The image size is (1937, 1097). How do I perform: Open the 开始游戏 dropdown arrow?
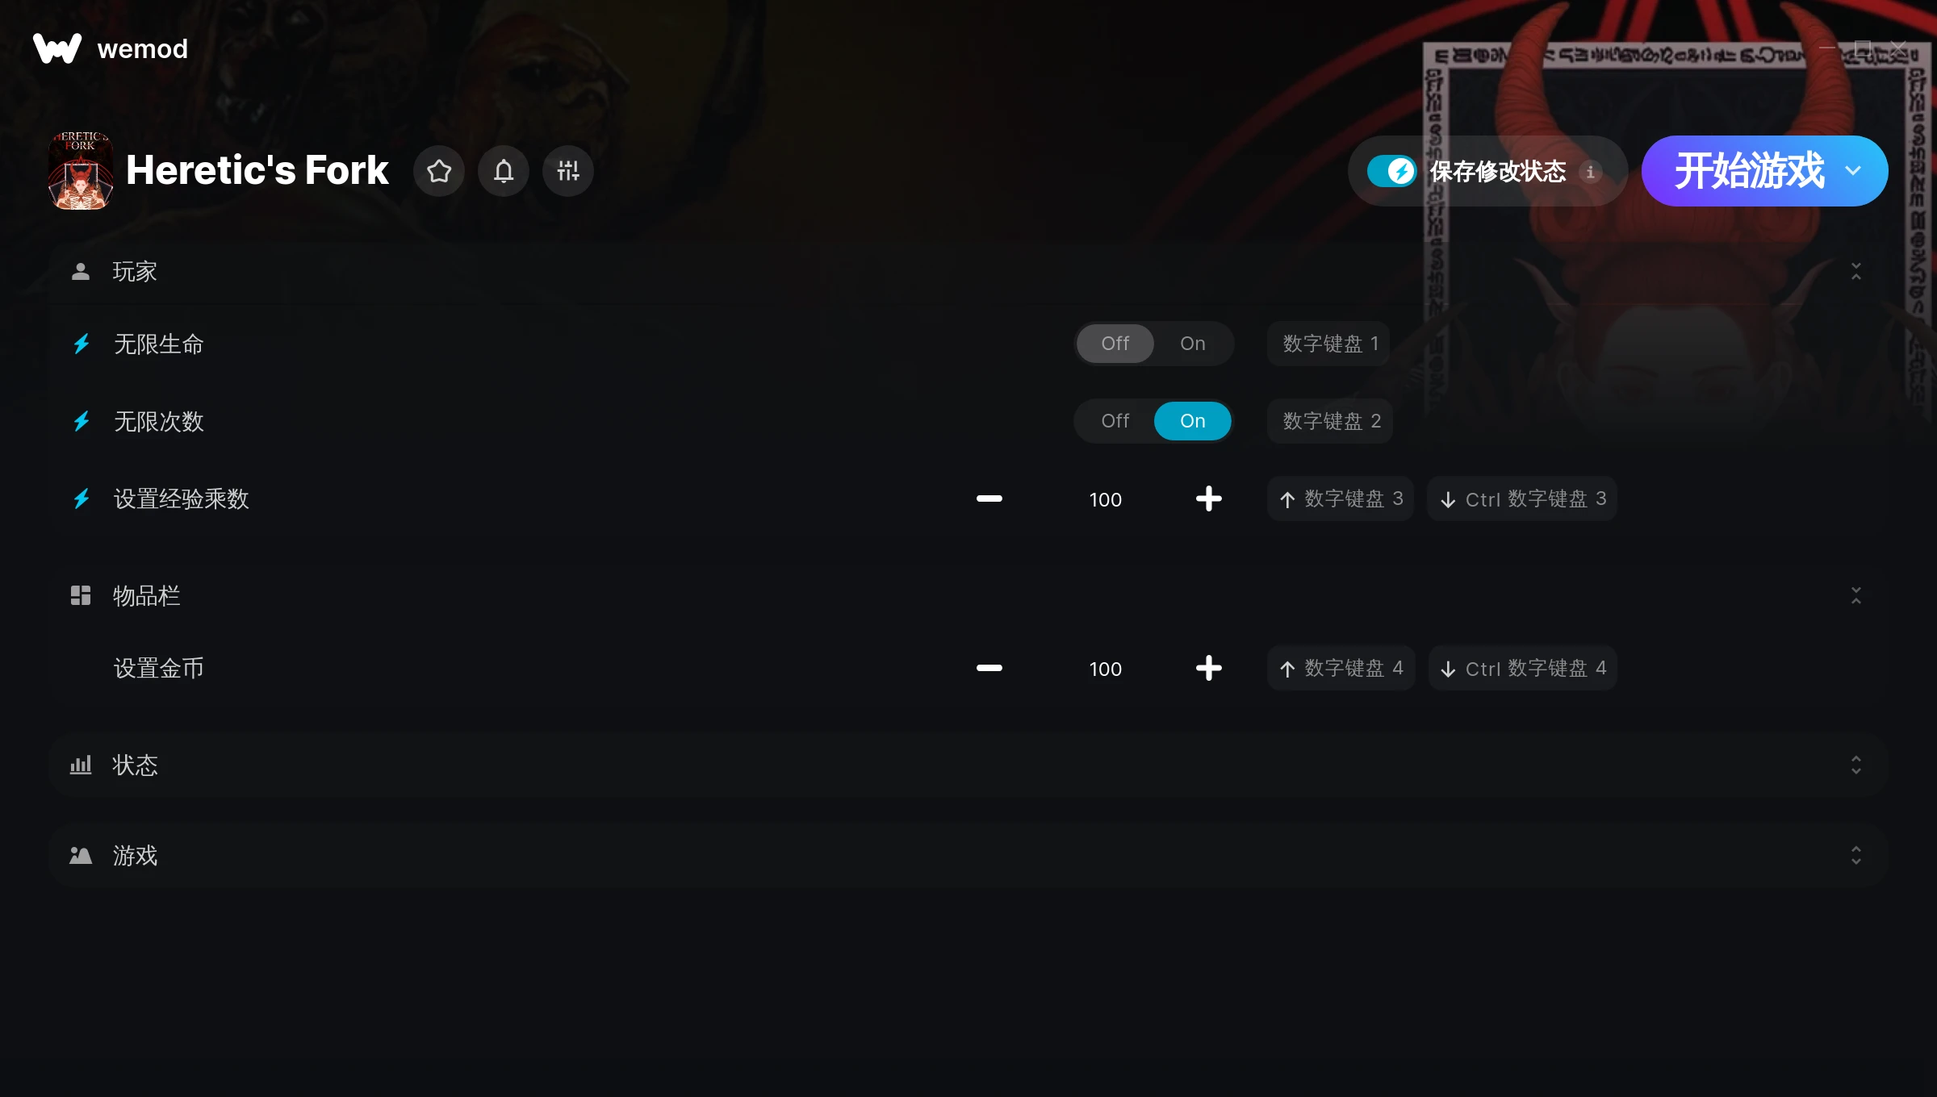point(1853,171)
